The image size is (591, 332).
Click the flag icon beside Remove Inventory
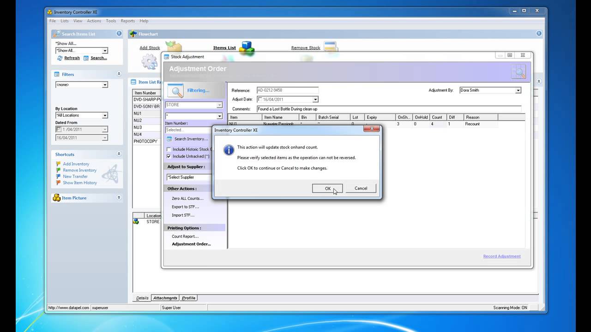coord(58,170)
